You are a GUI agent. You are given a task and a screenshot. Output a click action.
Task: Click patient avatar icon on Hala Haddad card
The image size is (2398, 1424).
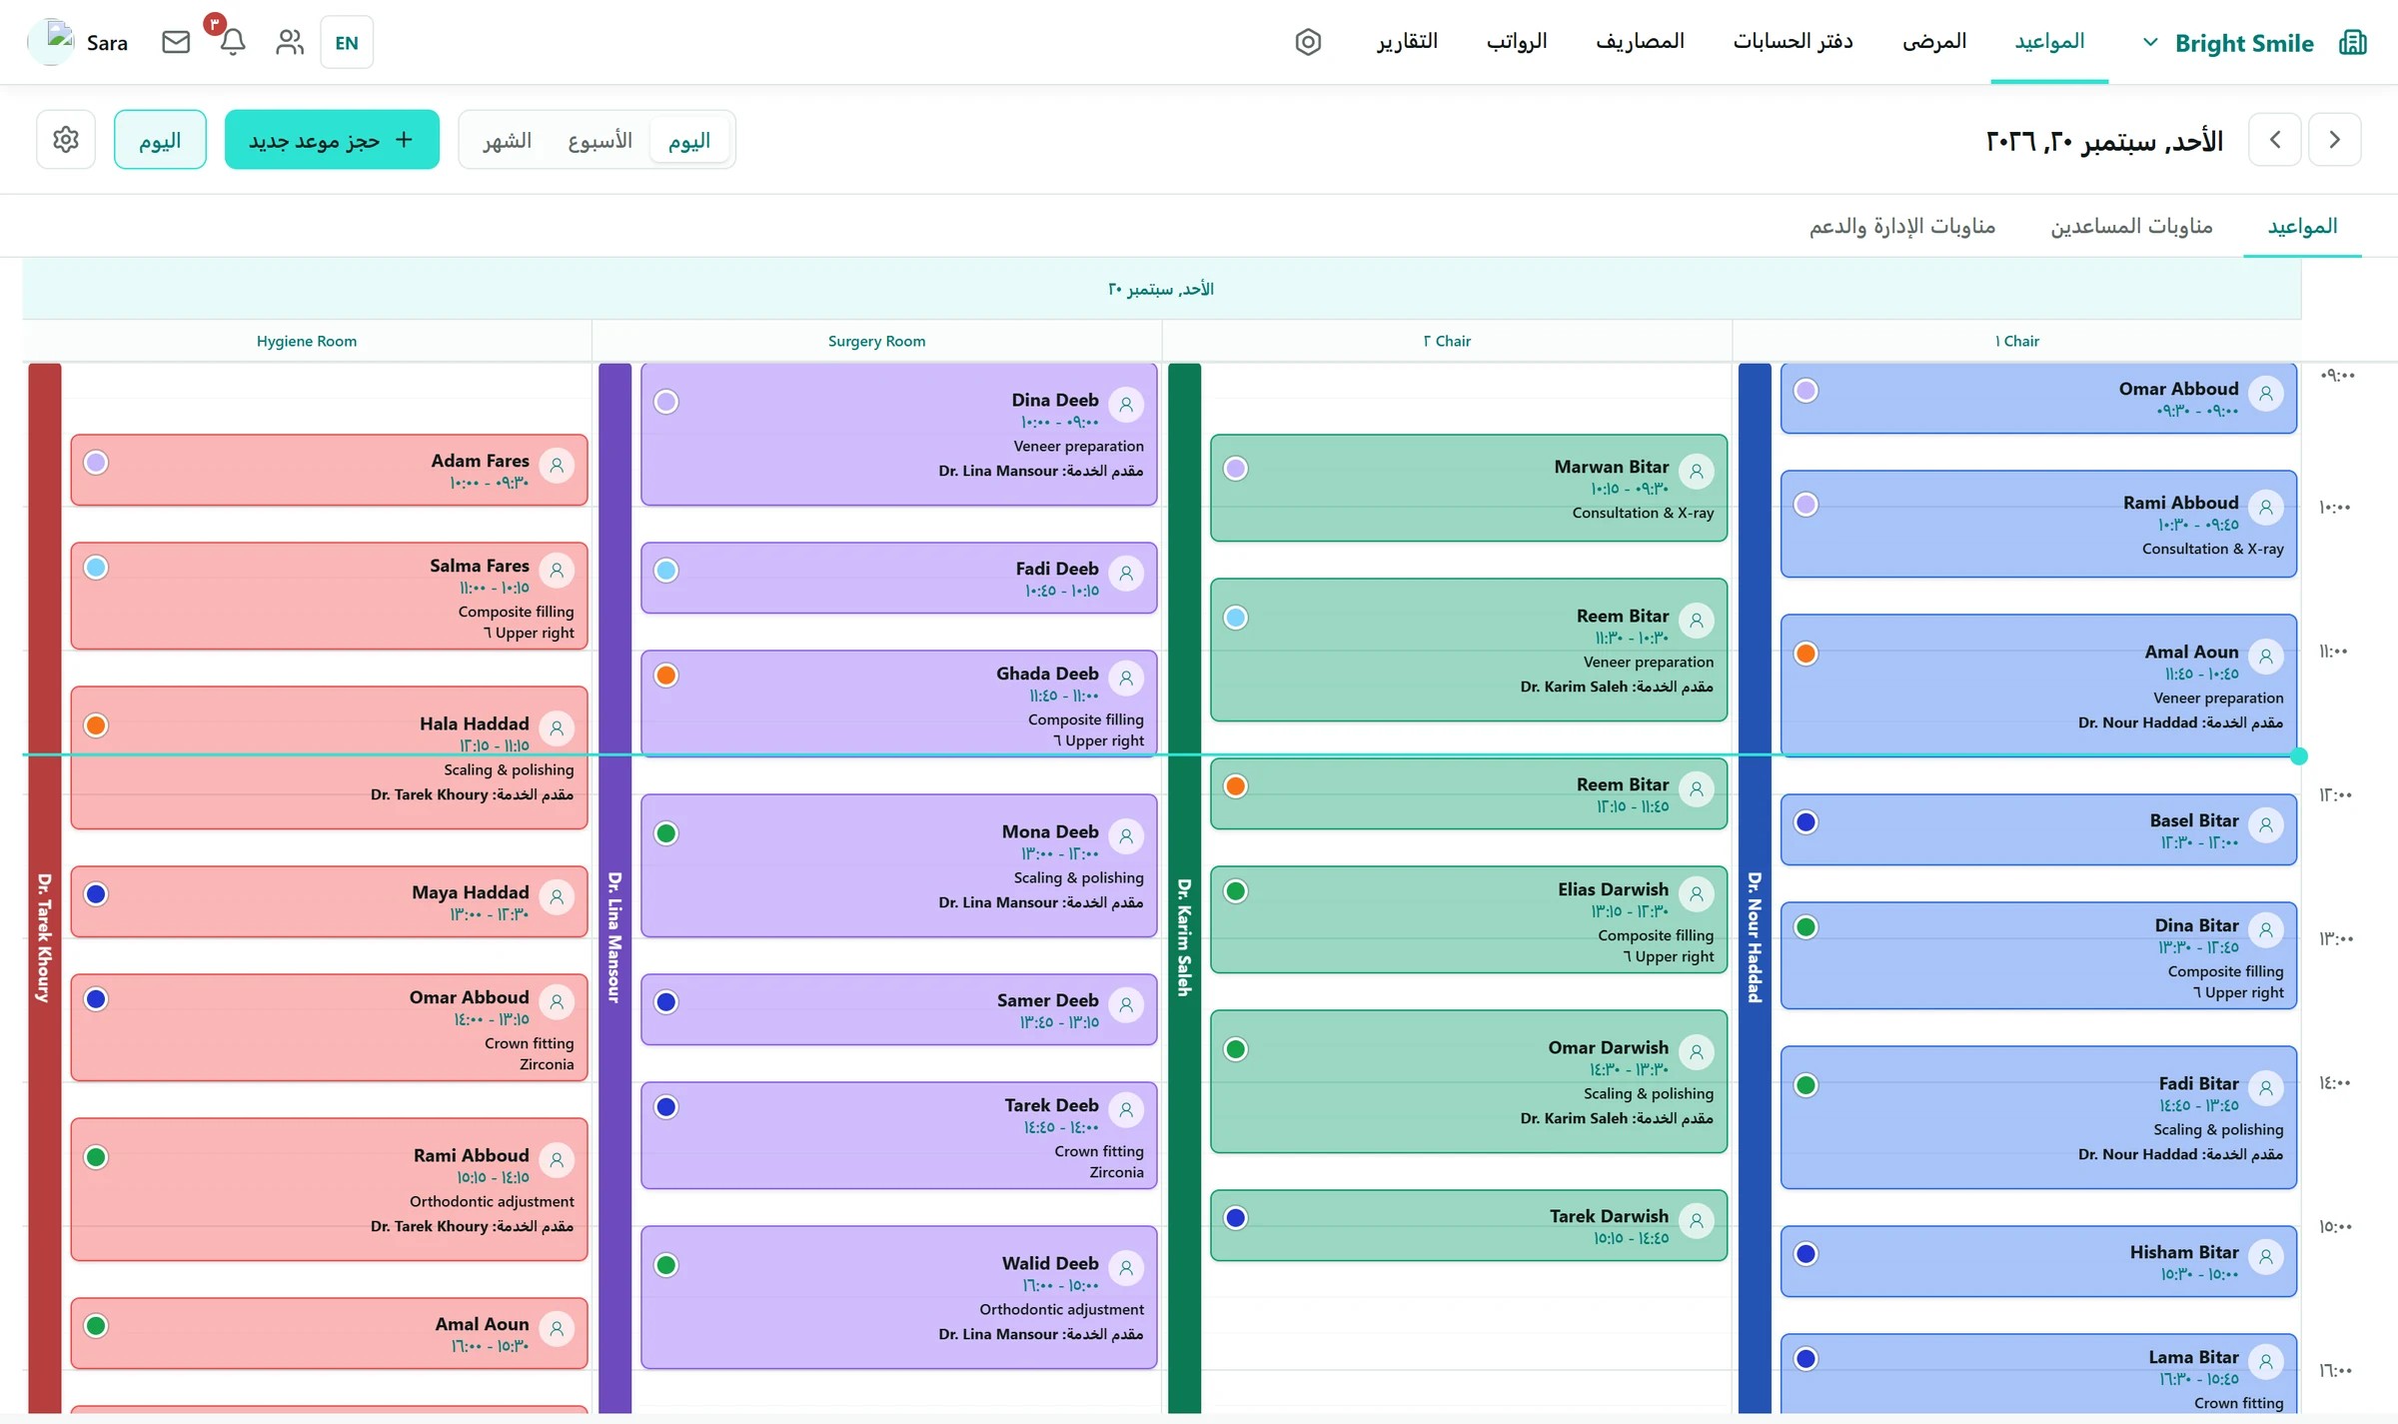(x=557, y=728)
